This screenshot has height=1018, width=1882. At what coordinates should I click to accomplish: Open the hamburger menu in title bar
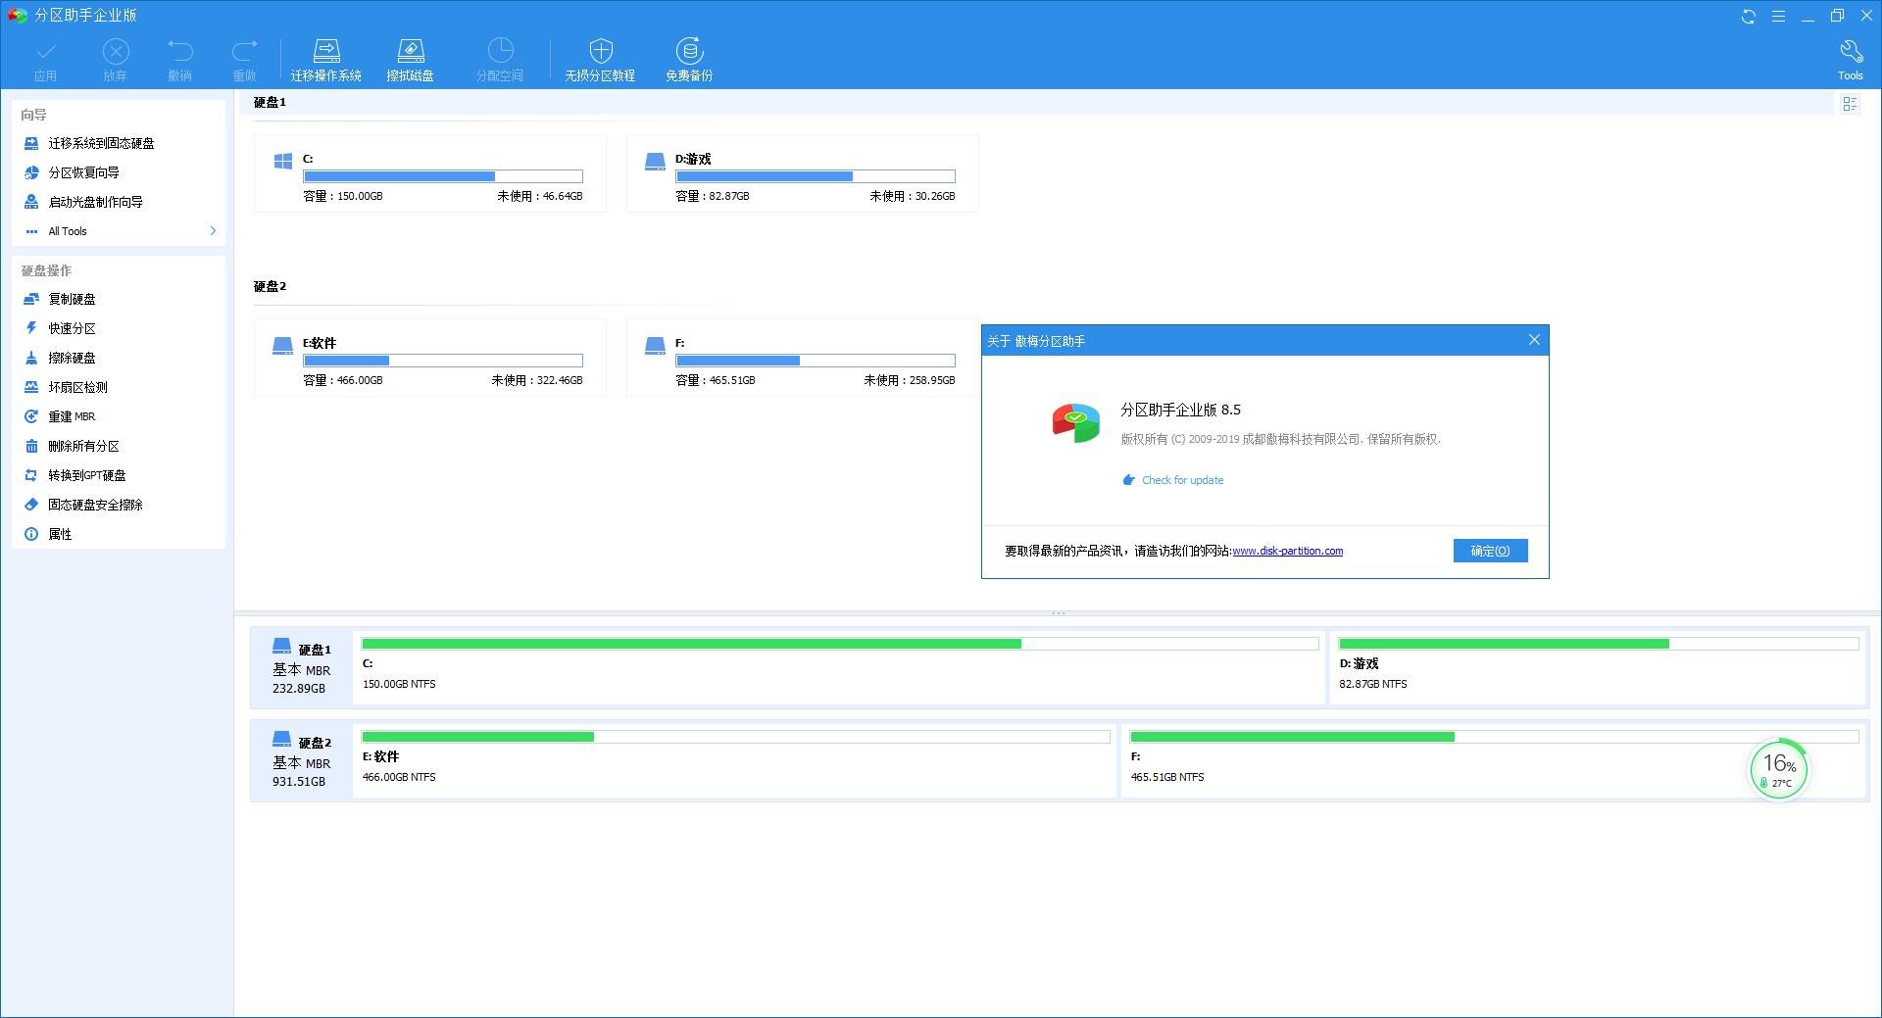(1777, 15)
